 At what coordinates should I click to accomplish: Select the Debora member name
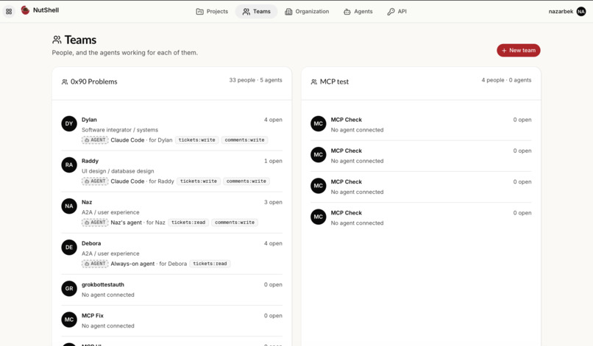click(91, 243)
